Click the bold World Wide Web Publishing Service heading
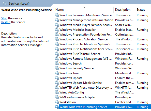The height and width of the screenshot is (111, 151). point(27,10)
